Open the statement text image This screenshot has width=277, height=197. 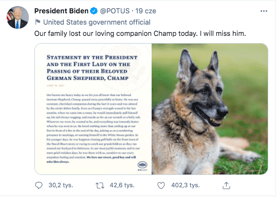[93, 109]
